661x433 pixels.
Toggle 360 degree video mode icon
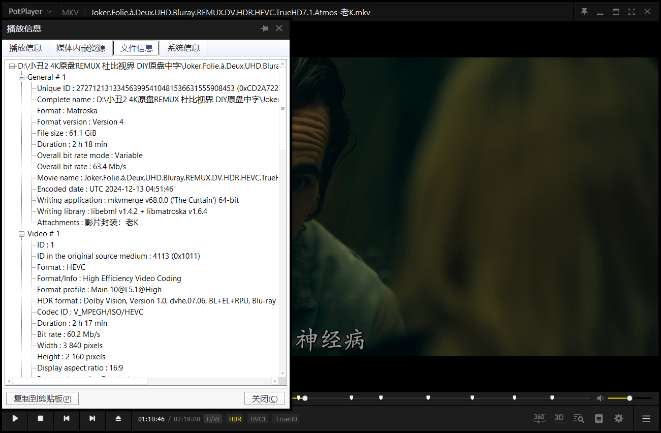540,418
